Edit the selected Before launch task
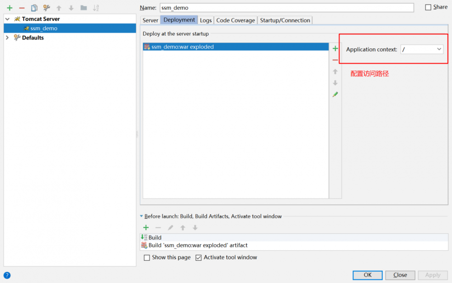452x283 pixels. pyautogui.click(x=171, y=228)
